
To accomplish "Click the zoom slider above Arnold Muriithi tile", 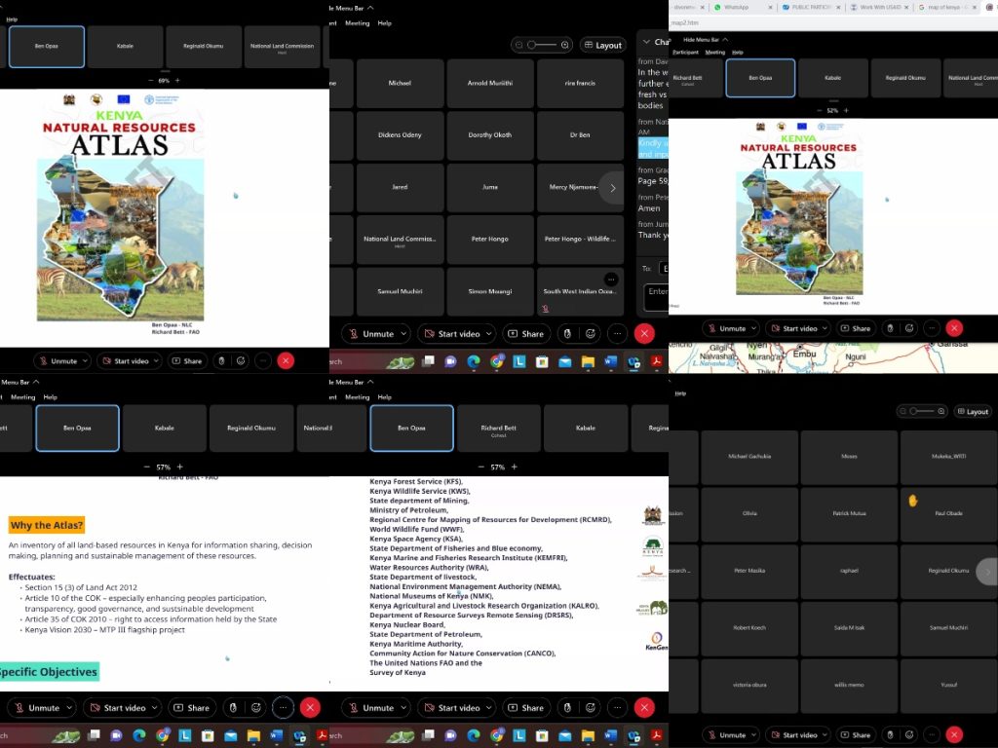I will (542, 45).
